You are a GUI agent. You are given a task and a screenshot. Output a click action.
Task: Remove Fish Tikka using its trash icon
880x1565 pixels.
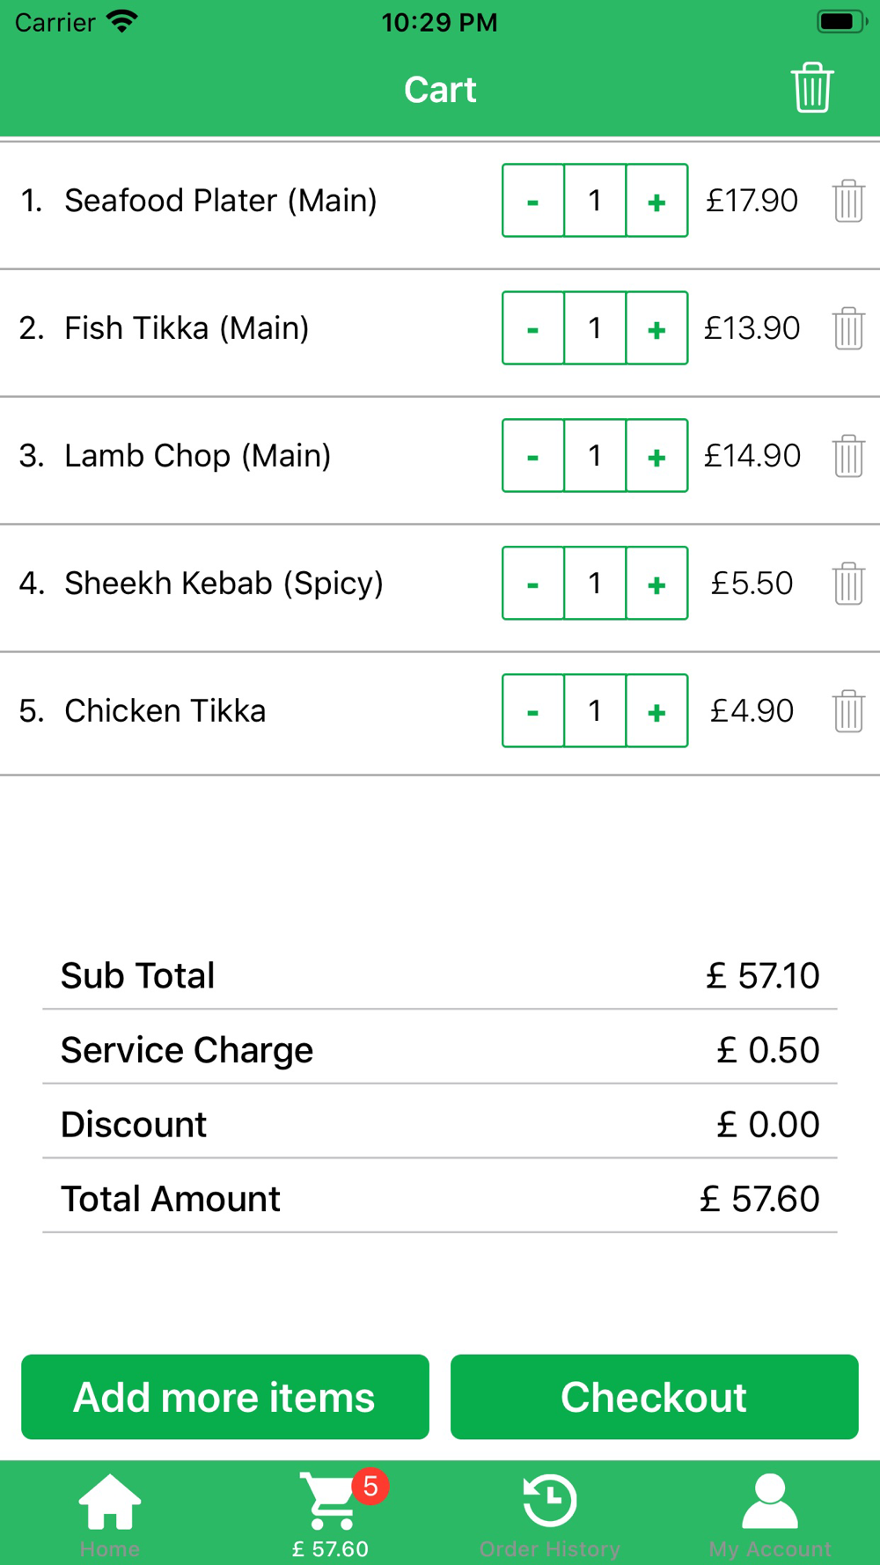coord(848,328)
